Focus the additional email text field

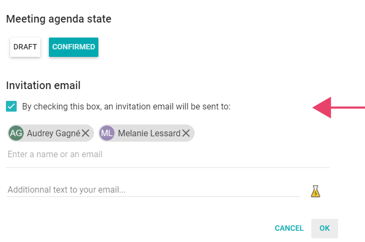click(x=154, y=190)
